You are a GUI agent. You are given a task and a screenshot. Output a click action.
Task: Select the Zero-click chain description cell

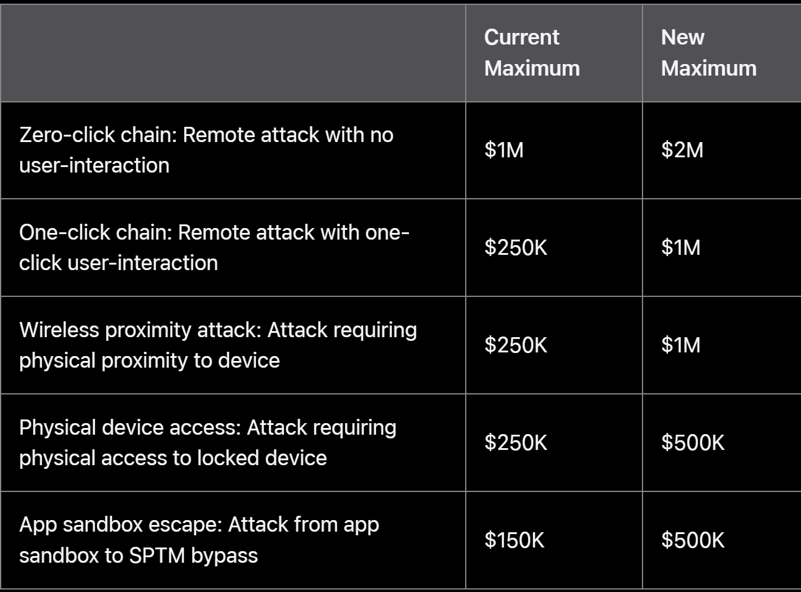point(206,150)
